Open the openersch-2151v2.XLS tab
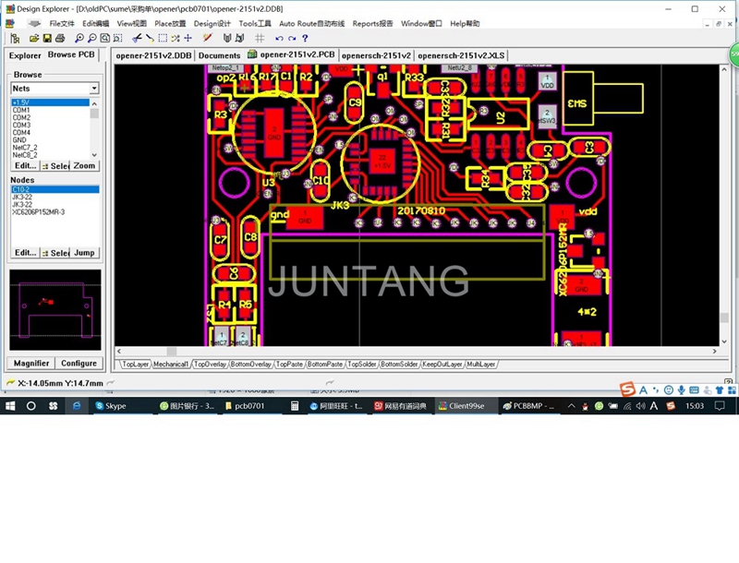Image resolution: width=739 pixels, height=563 pixels. pyautogui.click(x=461, y=55)
